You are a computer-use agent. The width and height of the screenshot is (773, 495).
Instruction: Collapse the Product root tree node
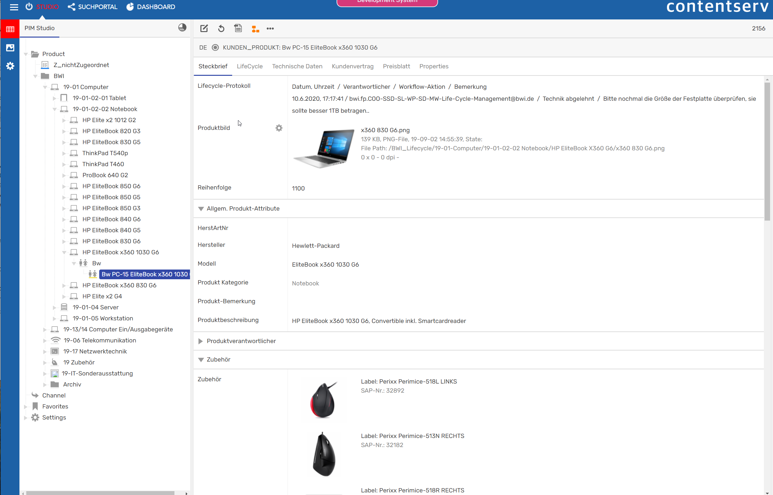pyautogui.click(x=26, y=54)
